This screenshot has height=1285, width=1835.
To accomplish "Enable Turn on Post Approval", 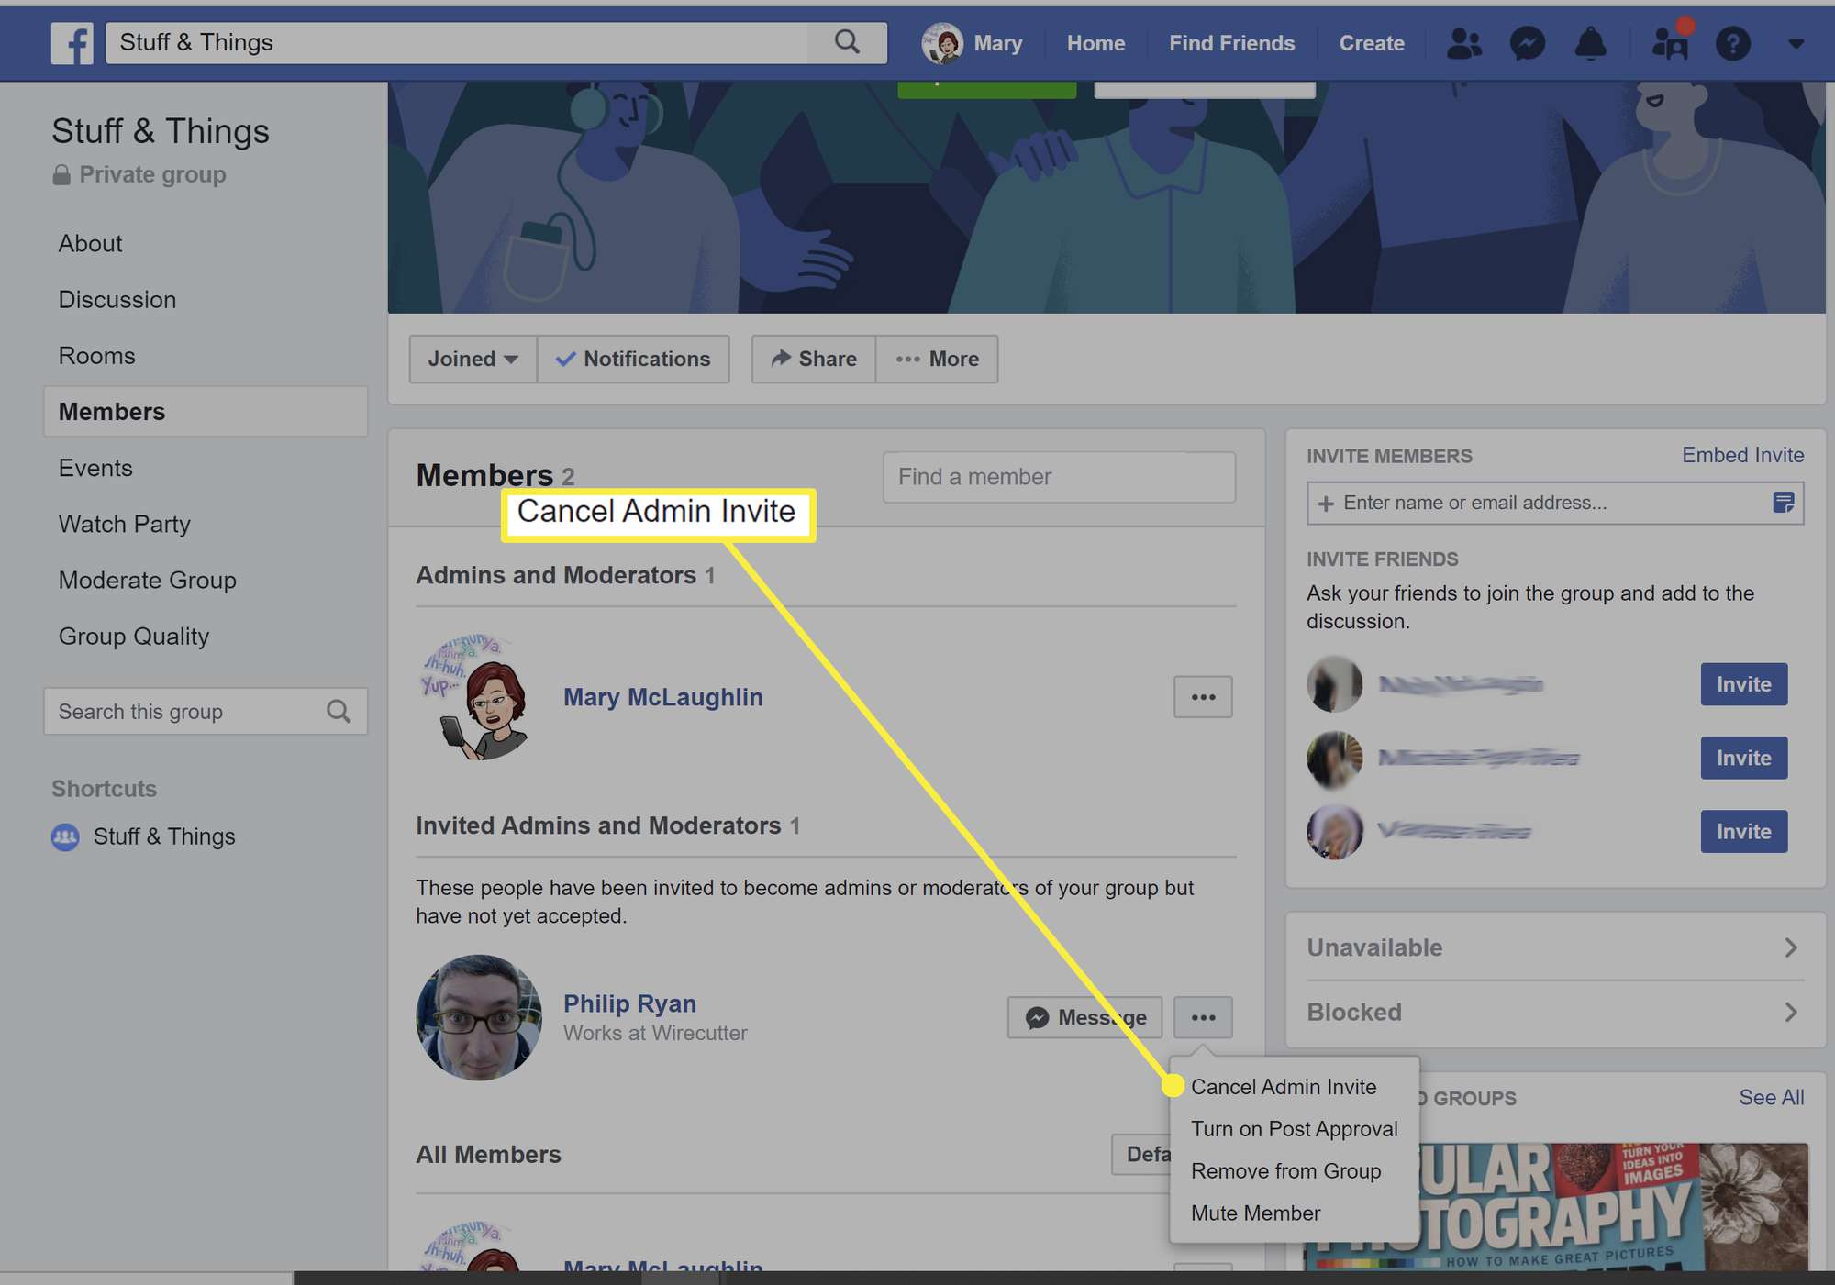I will pyautogui.click(x=1293, y=1129).
